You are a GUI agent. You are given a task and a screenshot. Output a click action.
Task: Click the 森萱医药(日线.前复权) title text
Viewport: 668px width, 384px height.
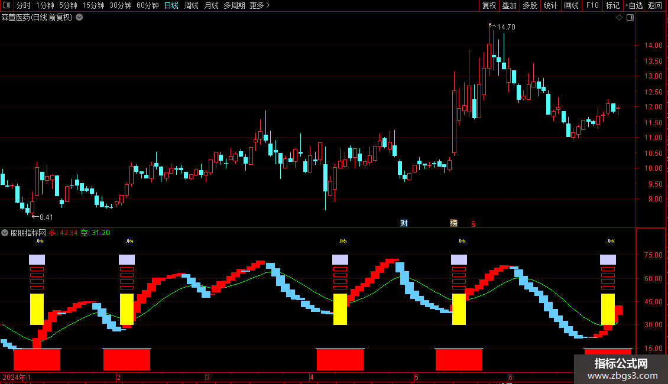tap(37, 18)
